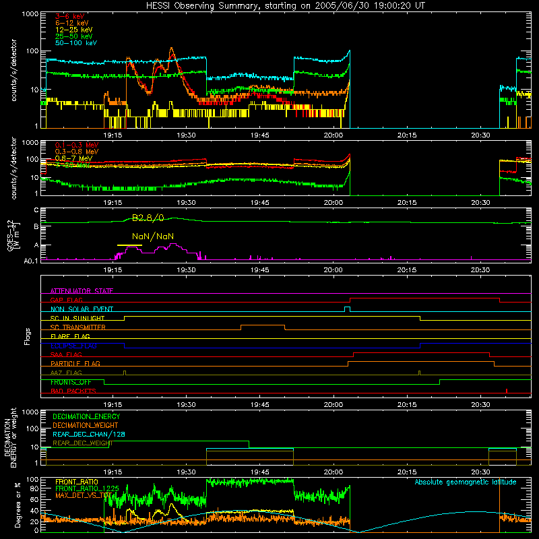This screenshot has height=539, width=539.
Task: Click the 'HESSI Observing Summary' plot title
Action: (286, 6)
